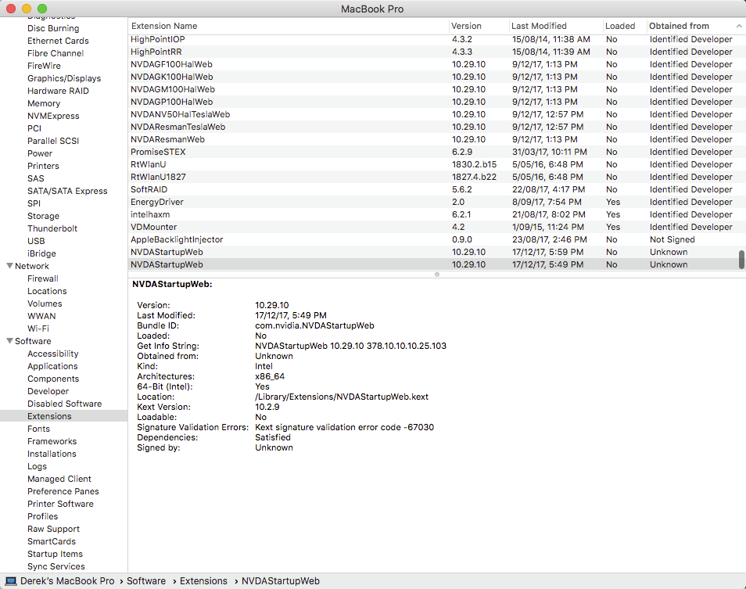Click the MacBook icon in the path bar
Screen dimensions: 746x589
coord(10,581)
